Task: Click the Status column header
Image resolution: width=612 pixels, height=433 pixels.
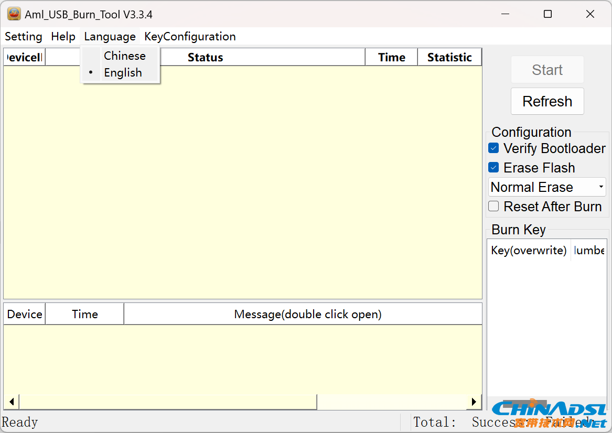Action: coord(205,57)
